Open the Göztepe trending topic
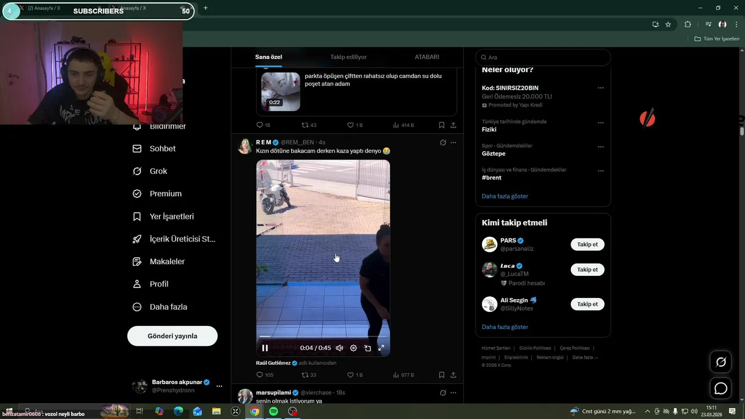Viewport: 745px width, 419px height. point(494,154)
